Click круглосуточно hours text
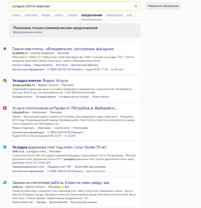Screen dimensions: 201x208 click(96, 171)
